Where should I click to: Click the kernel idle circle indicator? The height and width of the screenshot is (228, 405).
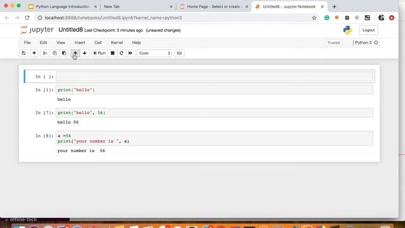click(x=376, y=42)
